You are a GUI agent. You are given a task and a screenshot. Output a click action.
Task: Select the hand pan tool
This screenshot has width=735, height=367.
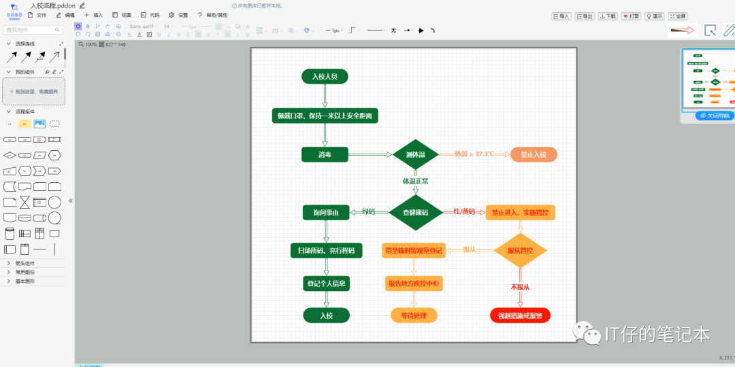pyautogui.click(x=108, y=27)
